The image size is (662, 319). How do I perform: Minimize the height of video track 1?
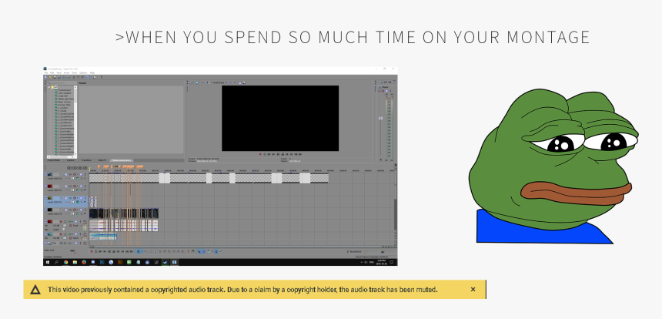(45, 173)
